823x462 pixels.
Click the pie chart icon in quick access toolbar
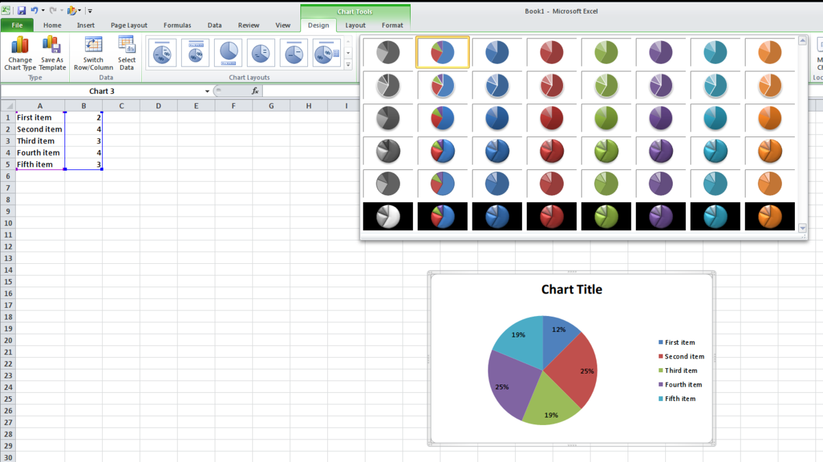pos(71,10)
